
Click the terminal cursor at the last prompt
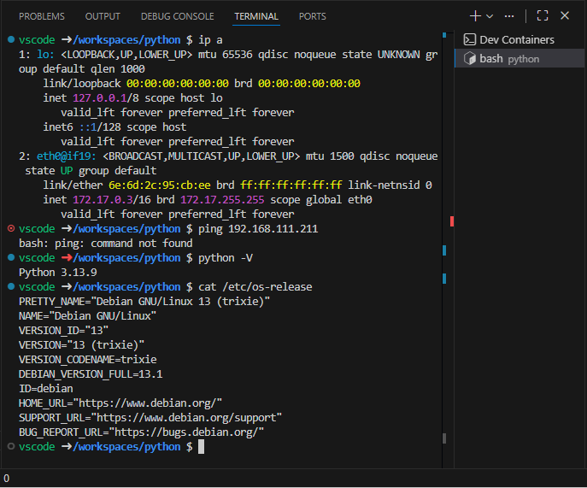(201, 446)
